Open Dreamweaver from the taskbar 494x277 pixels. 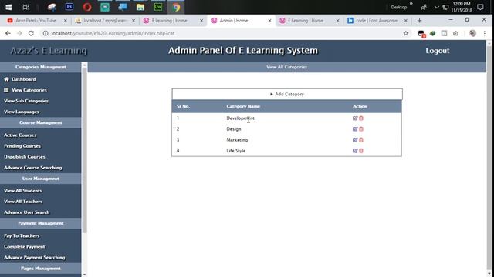158,7
